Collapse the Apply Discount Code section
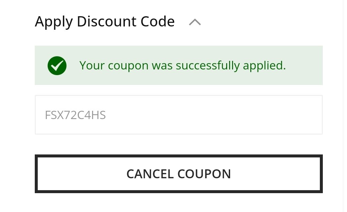The height and width of the screenshot is (212, 347). pos(195,22)
